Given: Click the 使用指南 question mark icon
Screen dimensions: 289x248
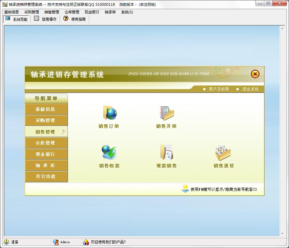Looking at the screenshot, I should (x=65, y=18).
